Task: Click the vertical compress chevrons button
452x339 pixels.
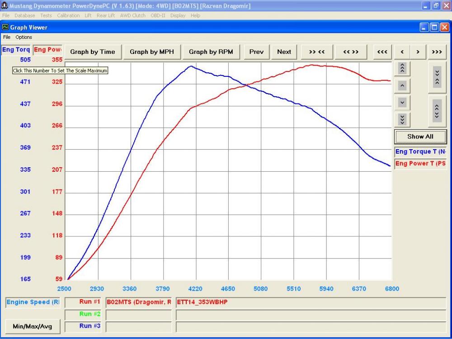Action: click(437, 77)
